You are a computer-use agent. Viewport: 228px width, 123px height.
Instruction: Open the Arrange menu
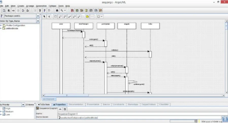pos(30,6)
